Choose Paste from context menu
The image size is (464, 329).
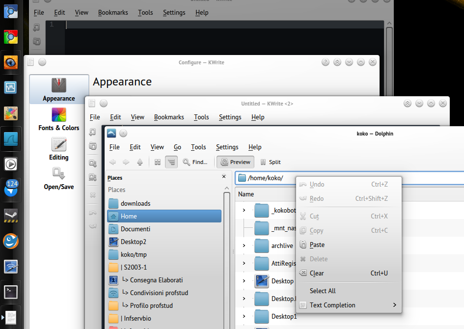pyautogui.click(x=349, y=245)
